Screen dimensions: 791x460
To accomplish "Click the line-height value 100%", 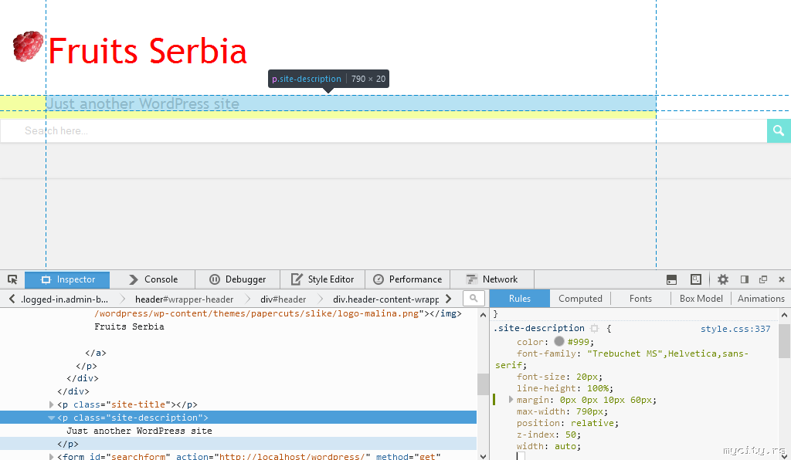I will point(597,388).
